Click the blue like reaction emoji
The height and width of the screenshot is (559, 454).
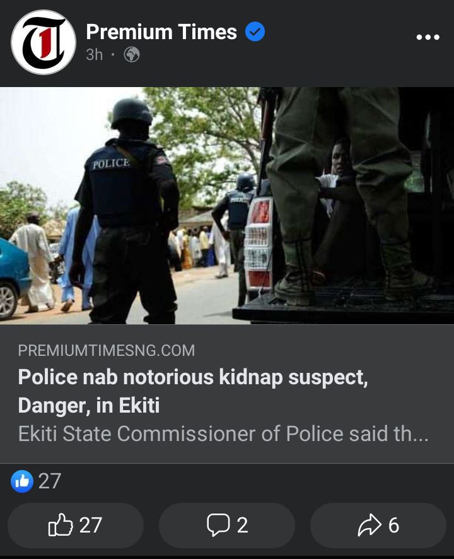click(22, 481)
